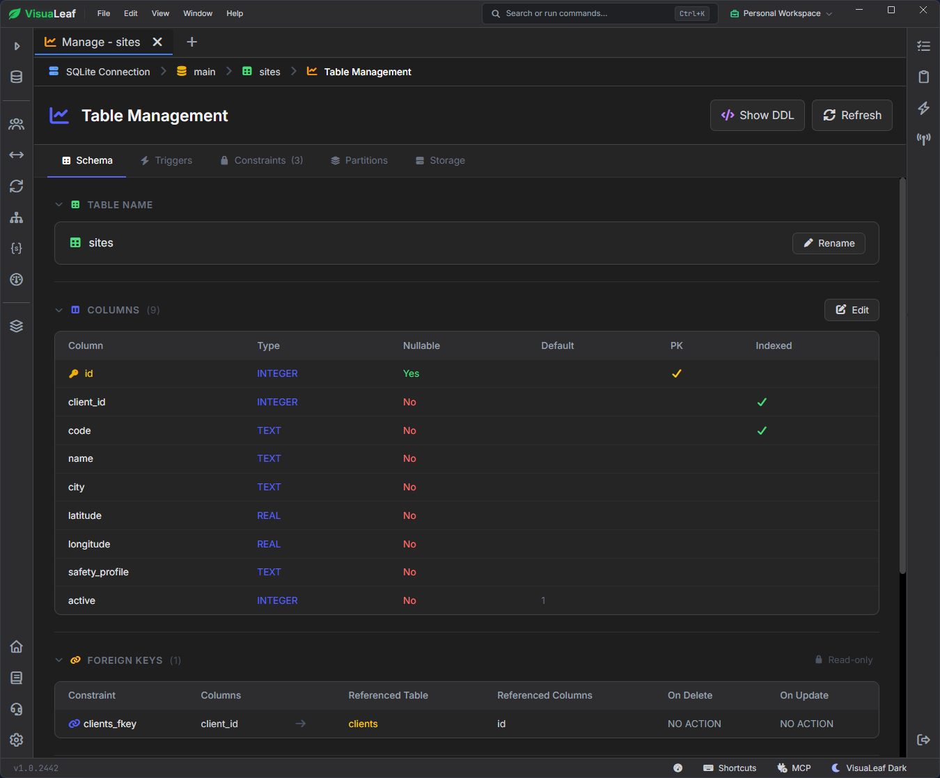Follow the clients referenced table link
The height and width of the screenshot is (778, 940).
coord(363,724)
